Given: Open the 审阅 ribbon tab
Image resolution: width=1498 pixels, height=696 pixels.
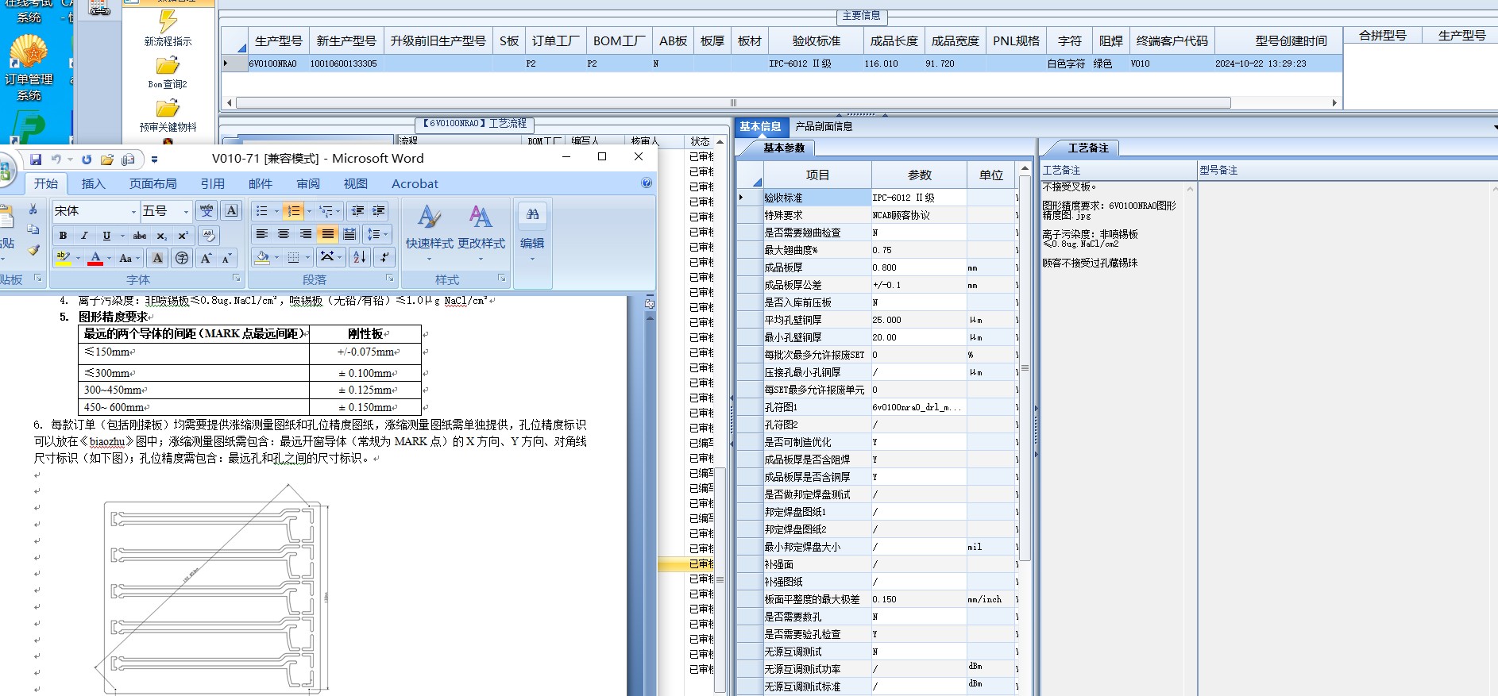Looking at the screenshot, I should pyautogui.click(x=308, y=183).
